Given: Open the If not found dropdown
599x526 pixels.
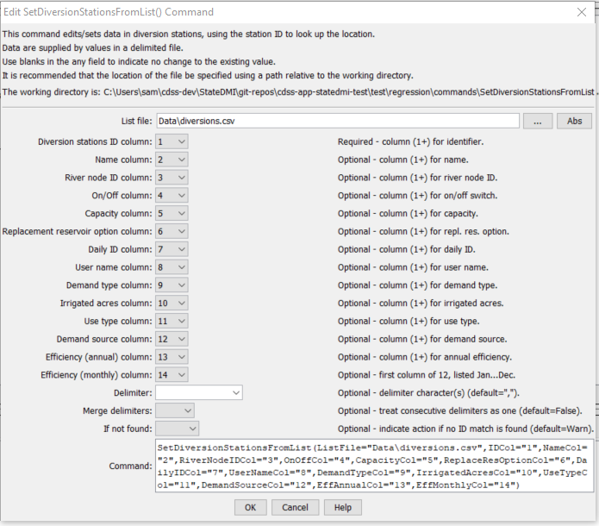Looking at the screenshot, I should click(177, 429).
